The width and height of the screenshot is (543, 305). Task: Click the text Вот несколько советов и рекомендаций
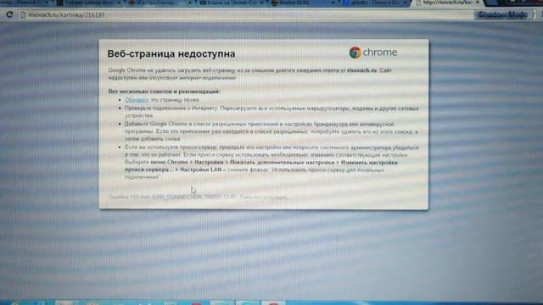coord(164,91)
